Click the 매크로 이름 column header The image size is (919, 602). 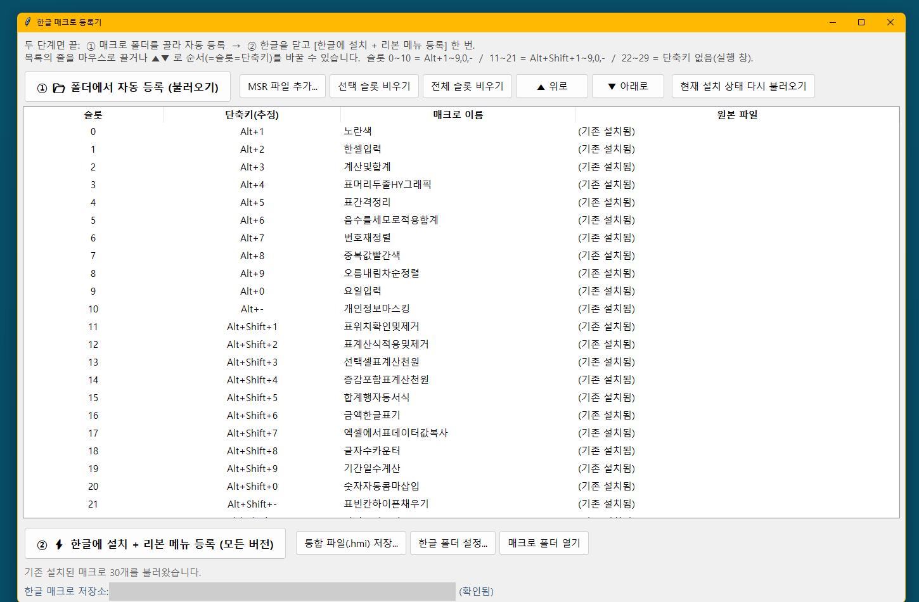click(458, 115)
